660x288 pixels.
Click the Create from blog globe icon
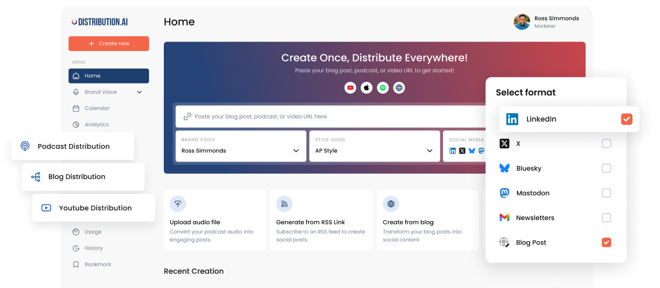click(x=391, y=204)
